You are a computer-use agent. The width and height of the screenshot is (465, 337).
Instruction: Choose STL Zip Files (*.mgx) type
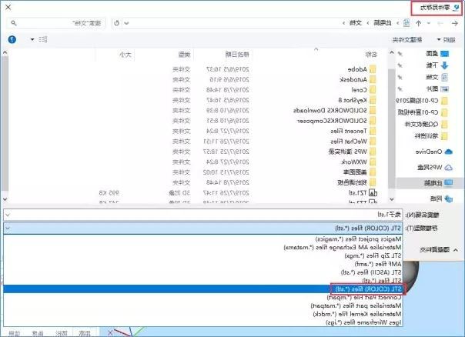[x=373, y=255]
